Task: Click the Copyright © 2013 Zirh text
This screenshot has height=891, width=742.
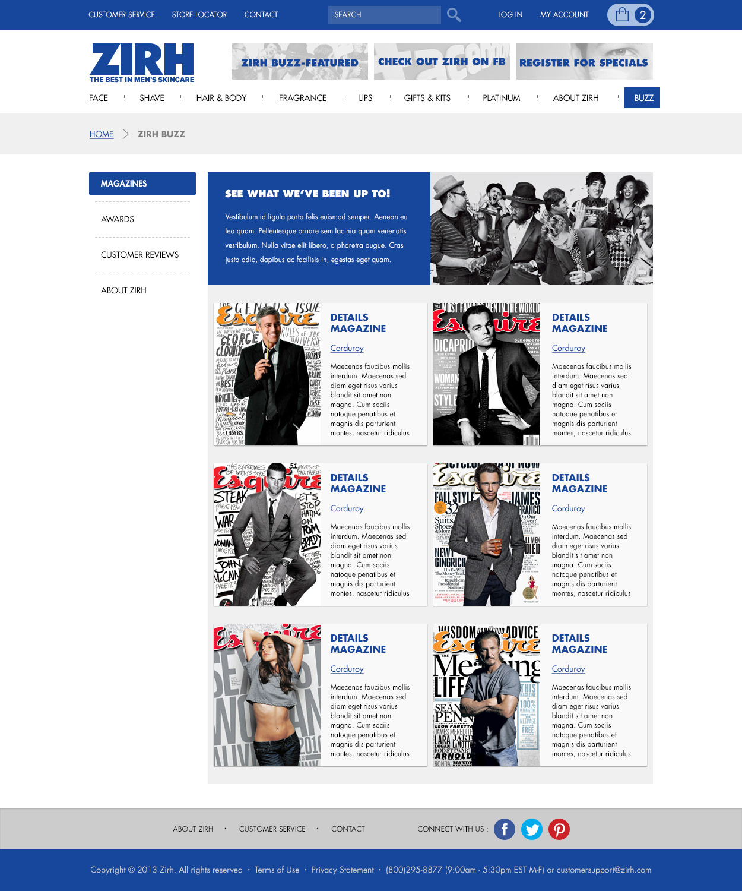Action: tap(132, 870)
